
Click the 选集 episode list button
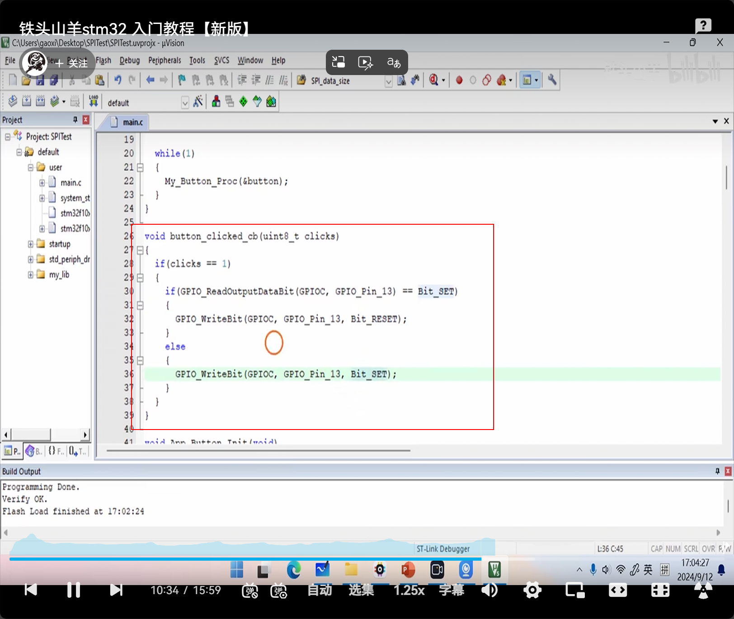362,590
